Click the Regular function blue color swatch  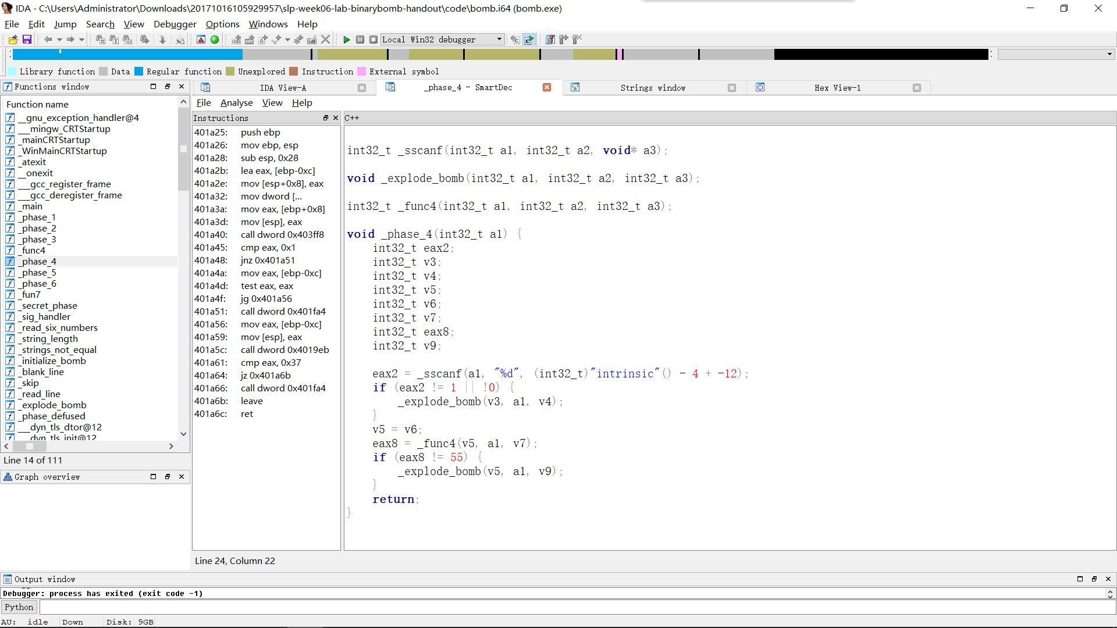point(139,72)
